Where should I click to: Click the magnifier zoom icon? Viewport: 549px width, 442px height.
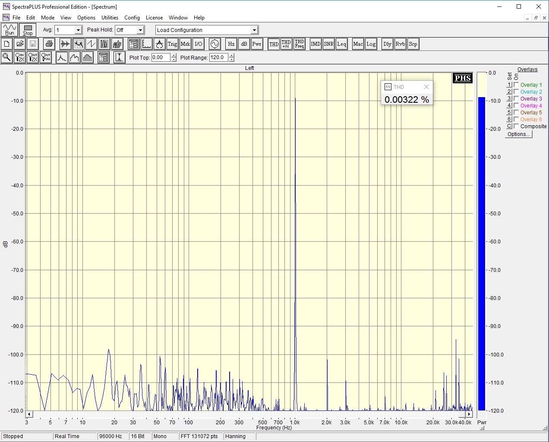coord(7,57)
